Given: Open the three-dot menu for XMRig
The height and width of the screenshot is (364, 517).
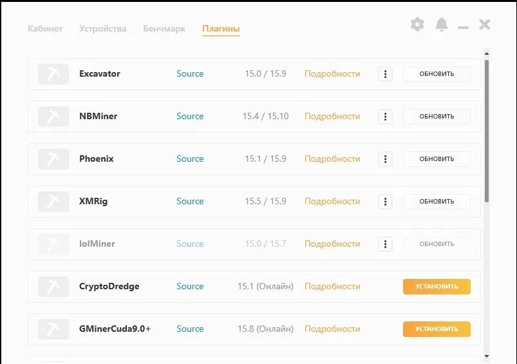Looking at the screenshot, I should tap(385, 202).
